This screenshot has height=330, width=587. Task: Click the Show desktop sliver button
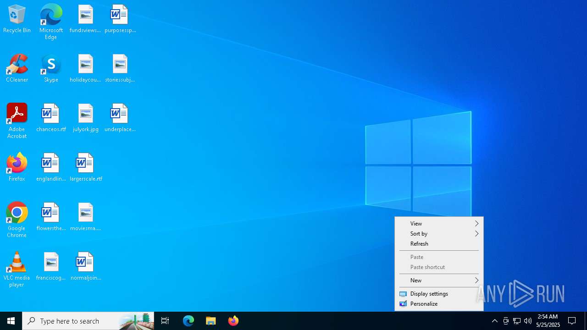tap(586, 321)
